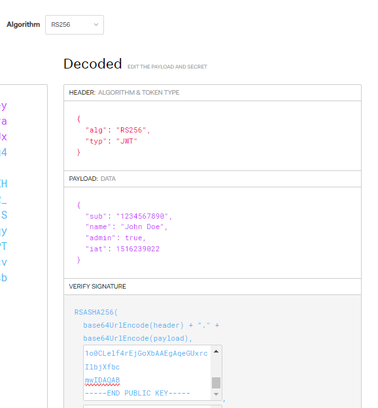378x408 pixels.
Task: Click the PAYLOAD: DATA section label
Action: (92, 179)
